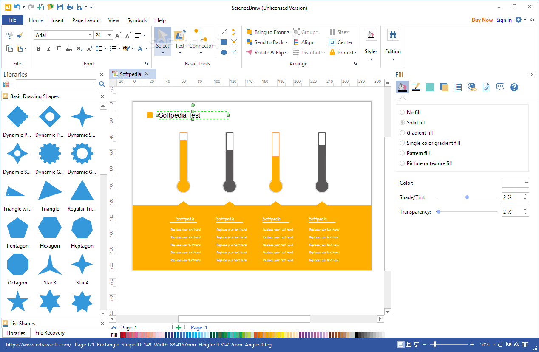Add a new page with plus icon
This screenshot has width=539, height=352.
pos(179,327)
